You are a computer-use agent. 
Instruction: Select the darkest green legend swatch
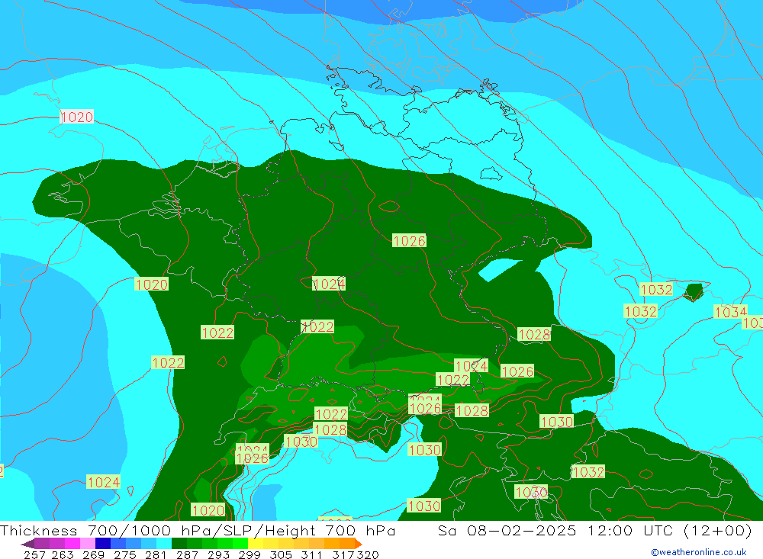pos(179,544)
